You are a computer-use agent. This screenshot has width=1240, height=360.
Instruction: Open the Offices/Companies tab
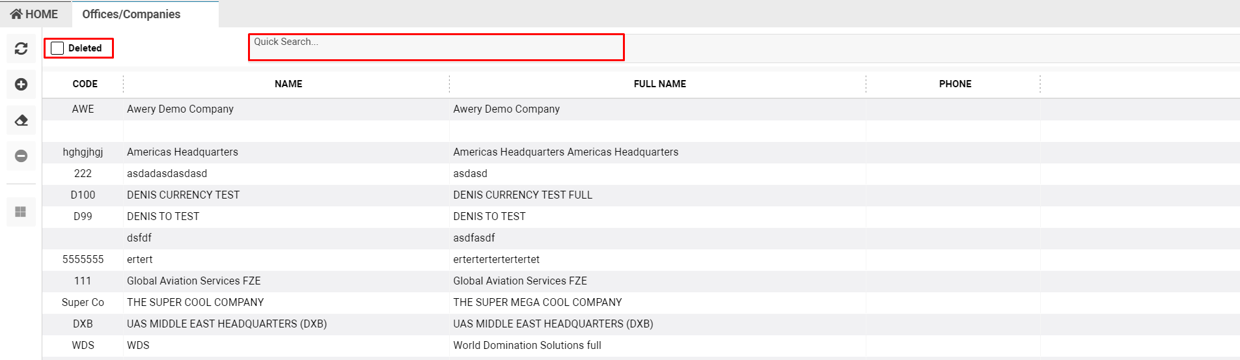[x=131, y=14]
